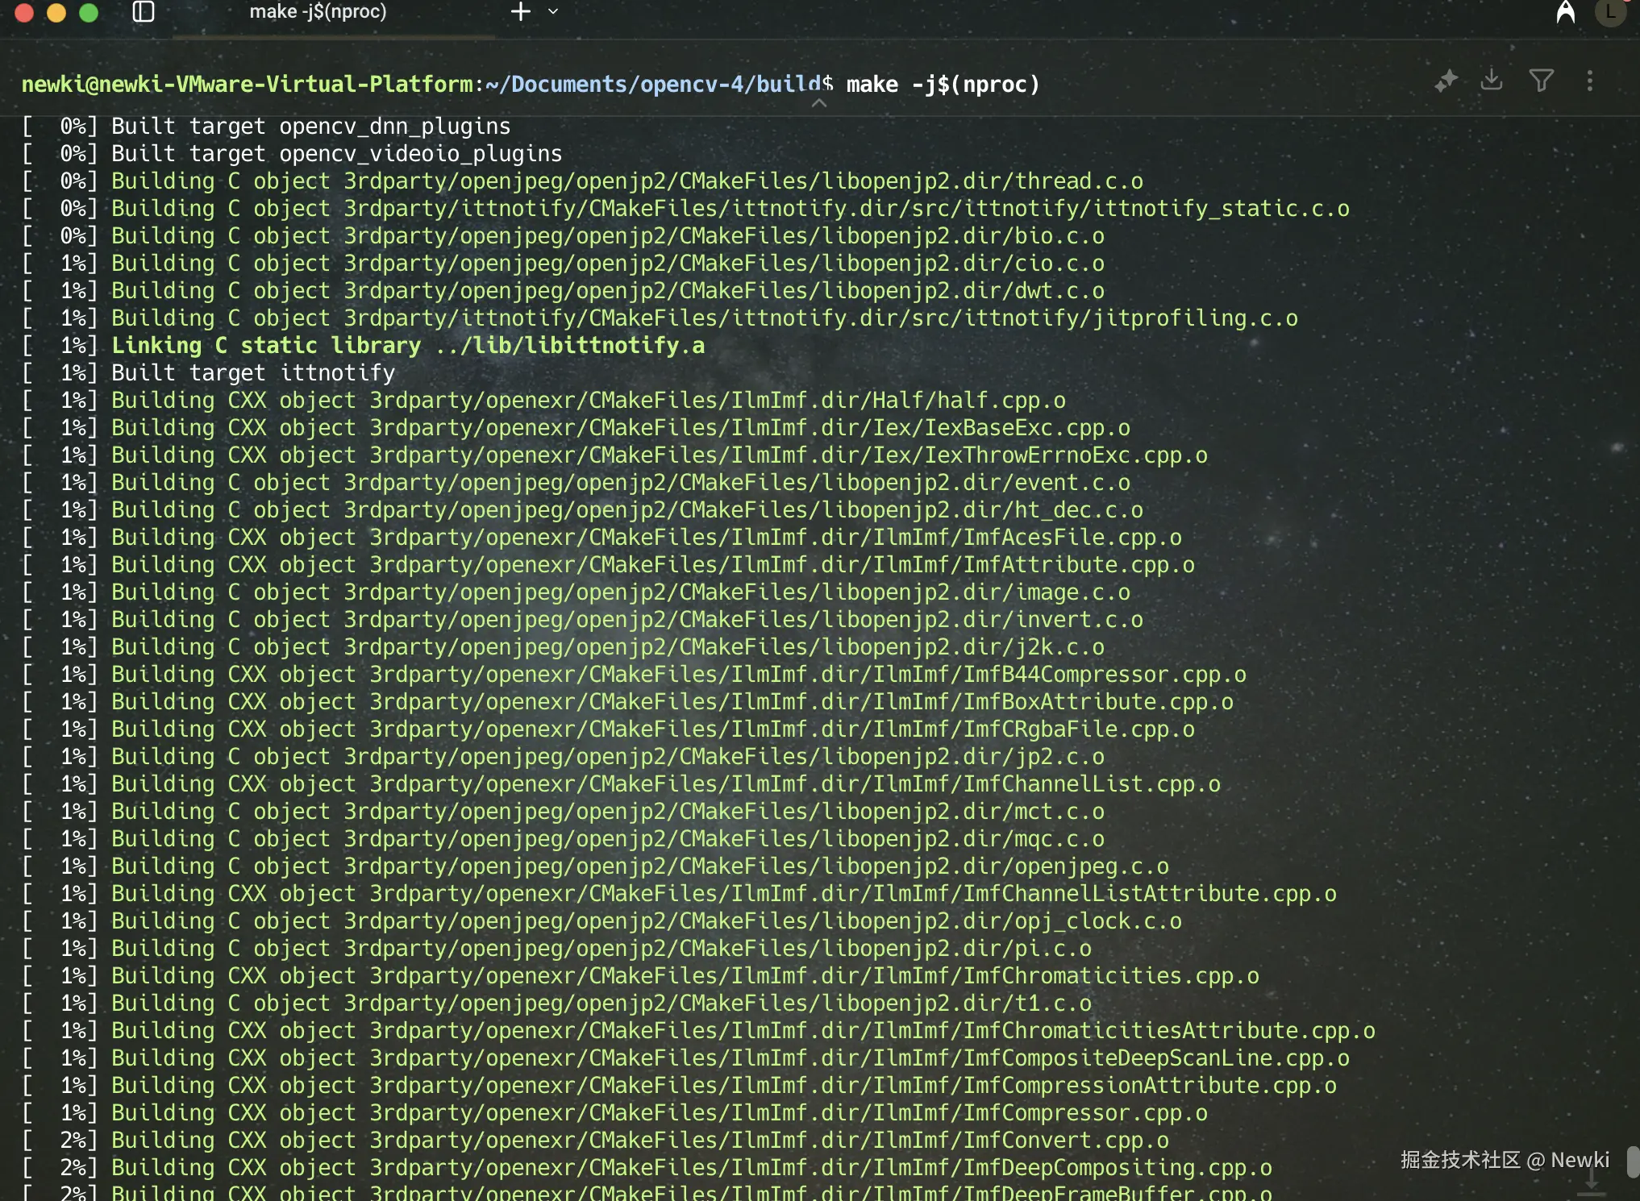This screenshot has width=1640, height=1201.
Task: Click the newki@newki-VMware-Virtual-Platform prompt text
Action: tap(247, 85)
